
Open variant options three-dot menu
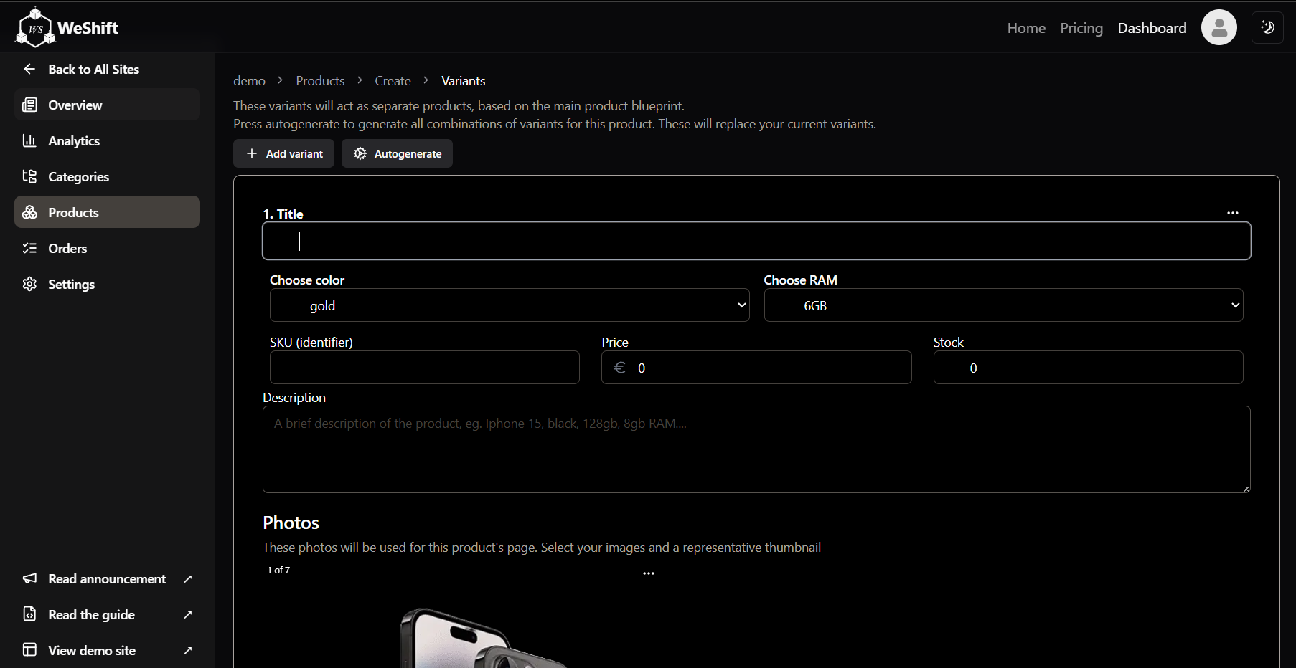(x=1232, y=213)
